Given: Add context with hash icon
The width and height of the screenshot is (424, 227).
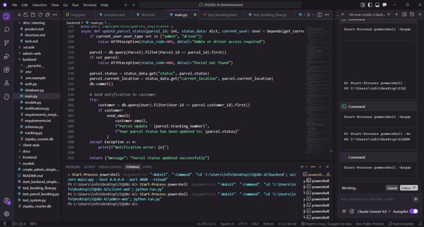Looking at the screenshot, I should tap(344, 211).
